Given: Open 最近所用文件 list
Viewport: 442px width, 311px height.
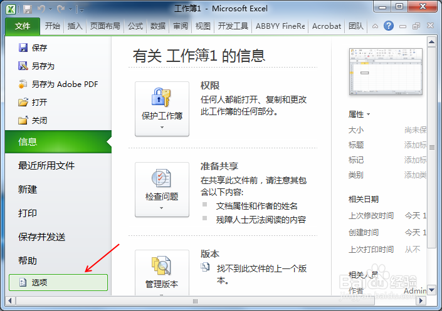Looking at the screenshot, I should pyautogui.click(x=46, y=165).
